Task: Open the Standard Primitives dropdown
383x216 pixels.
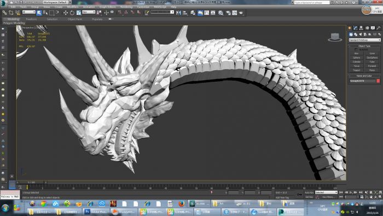Action: 364,40
